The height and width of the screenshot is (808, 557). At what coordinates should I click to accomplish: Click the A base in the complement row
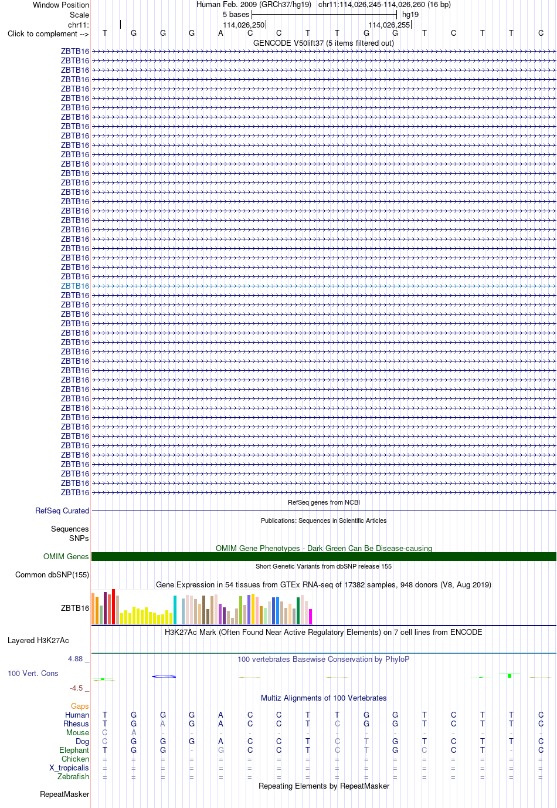coord(221,33)
